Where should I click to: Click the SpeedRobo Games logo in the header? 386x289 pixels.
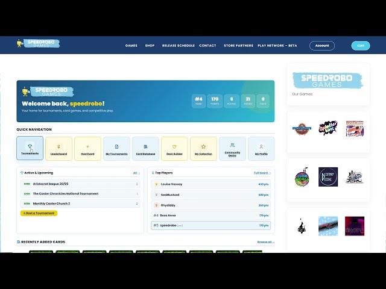click(x=38, y=43)
